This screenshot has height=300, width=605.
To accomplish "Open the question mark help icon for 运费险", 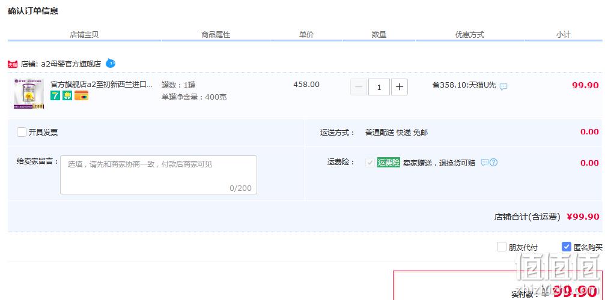I will coord(493,162).
